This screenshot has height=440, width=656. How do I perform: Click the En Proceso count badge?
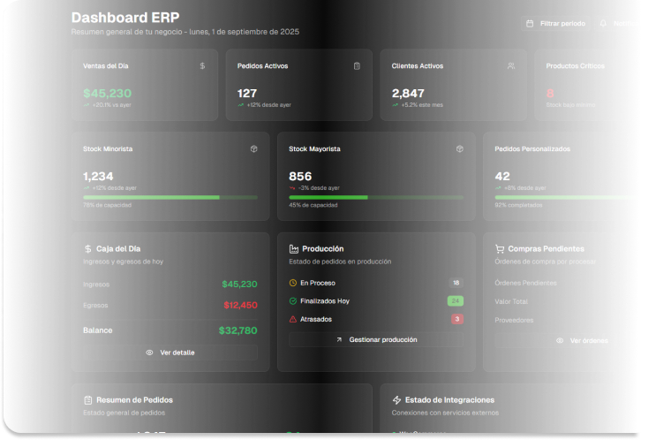tap(456, 283)
